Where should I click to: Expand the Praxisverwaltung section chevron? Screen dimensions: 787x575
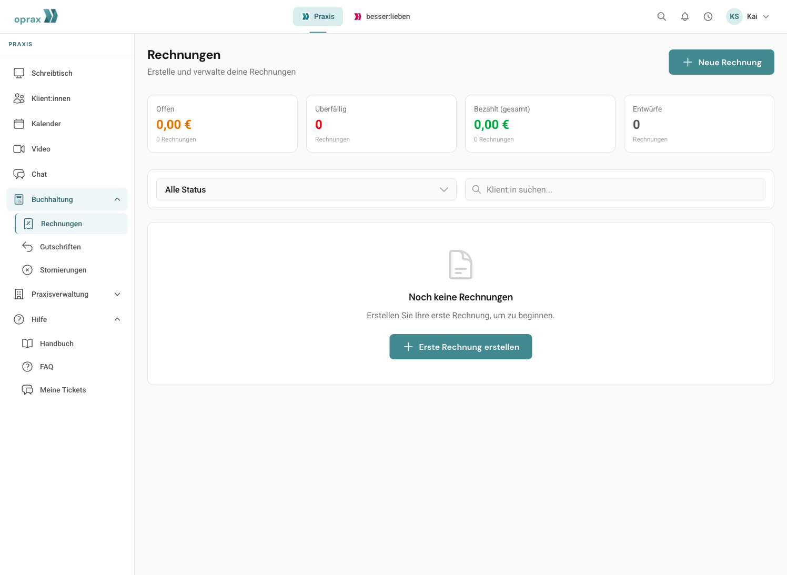[117, 294]
